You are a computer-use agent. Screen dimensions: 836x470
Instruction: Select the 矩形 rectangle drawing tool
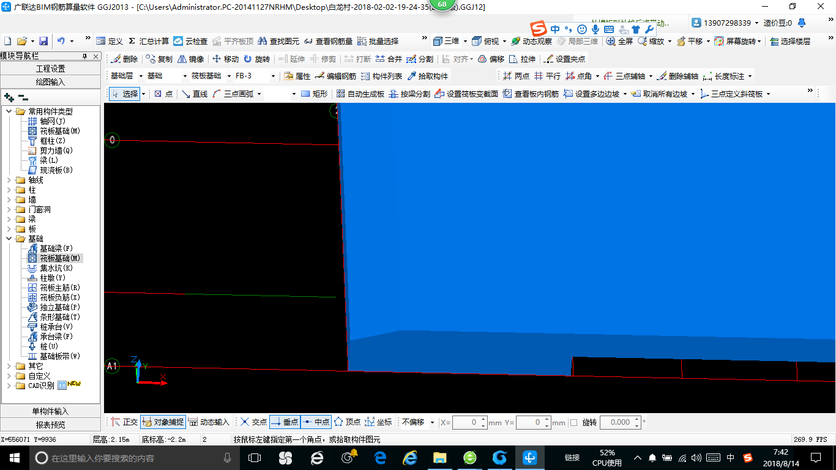[x=315, y=94]
